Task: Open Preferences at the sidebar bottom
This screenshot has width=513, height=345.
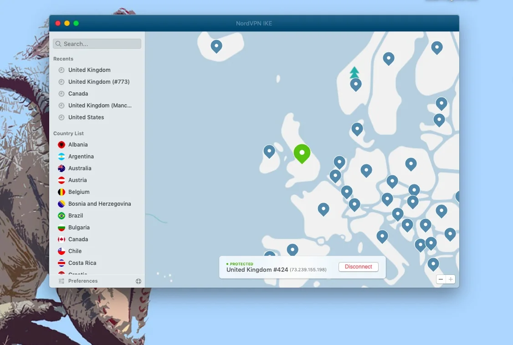Action: point(83,281)
